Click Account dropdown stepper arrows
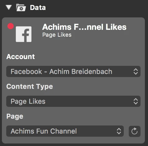The width and height of the screenshot is (148, 146). pos(136,71)
